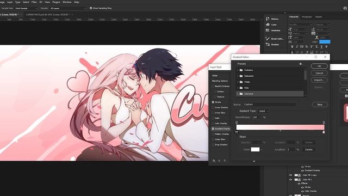The image size is (348, 196).
Task: Uncheck the Gradient Overlay checkbox
Action: coord(213,128)
